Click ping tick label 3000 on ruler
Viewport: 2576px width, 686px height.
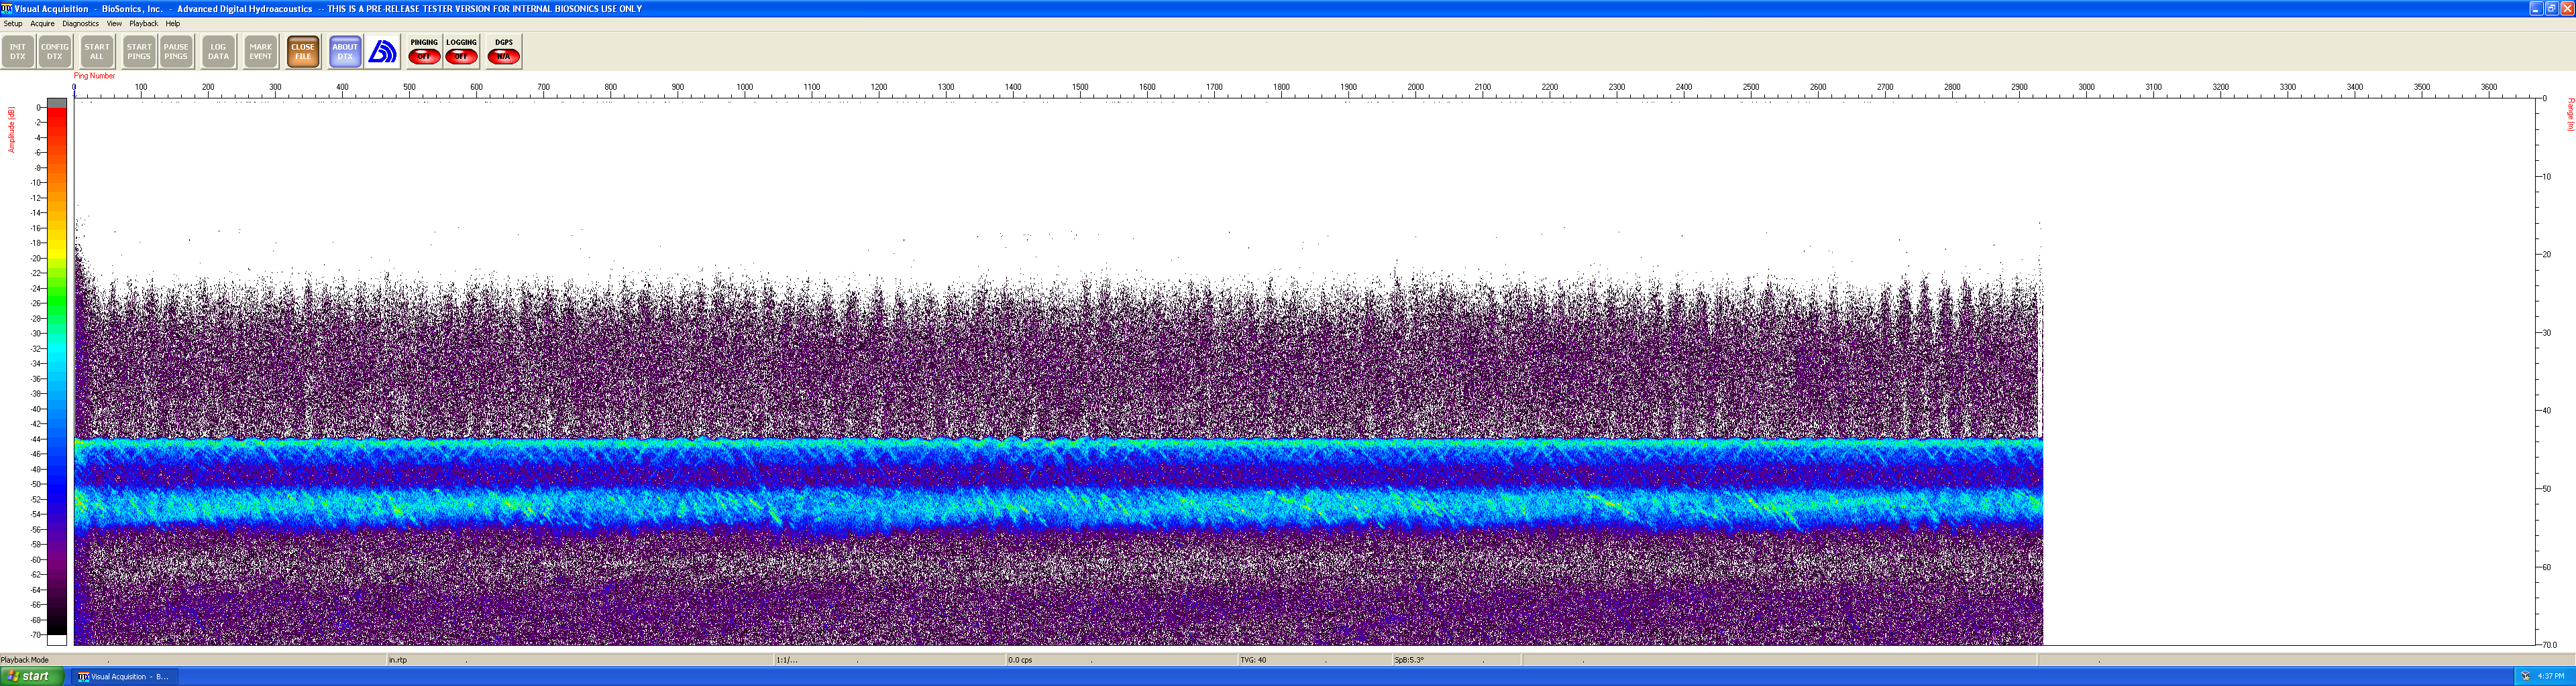coord(2087,88)
